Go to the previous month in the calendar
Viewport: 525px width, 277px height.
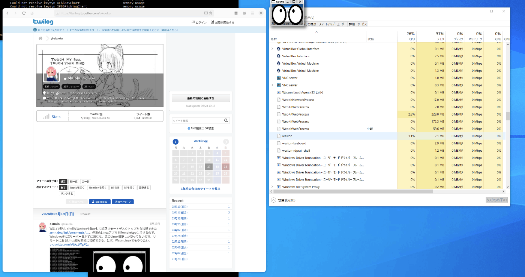click(175, 142)
